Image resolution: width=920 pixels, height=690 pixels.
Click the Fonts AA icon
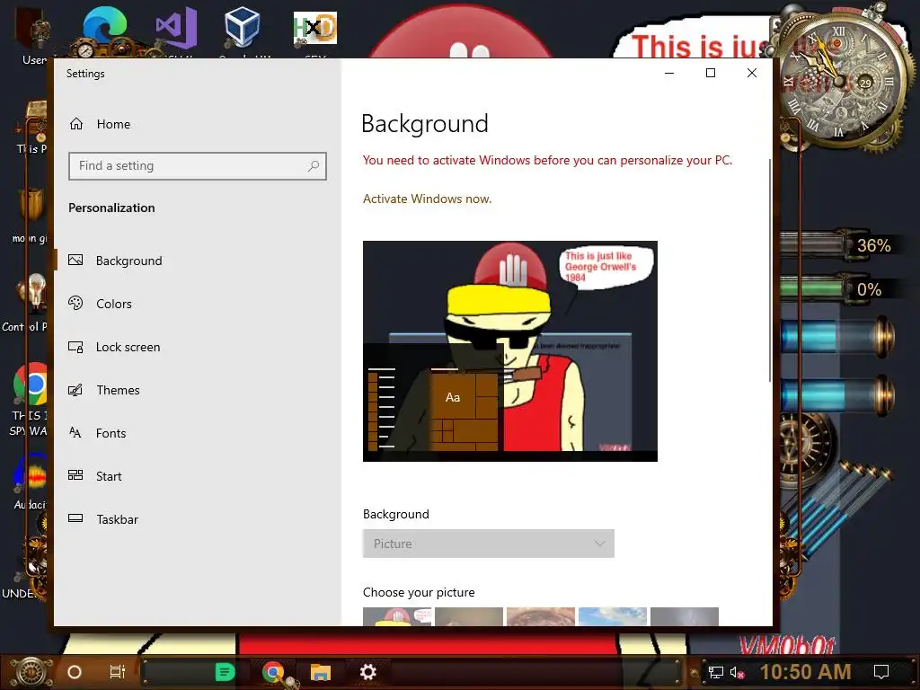75,432
